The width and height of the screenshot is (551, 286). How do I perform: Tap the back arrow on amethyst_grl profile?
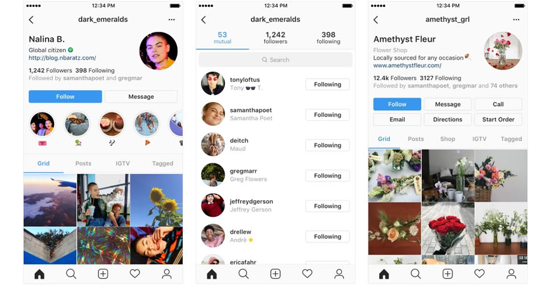point(376,20)
